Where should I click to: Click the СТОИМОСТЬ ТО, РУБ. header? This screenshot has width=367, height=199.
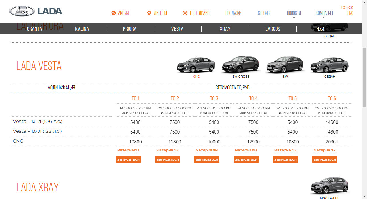233,87
